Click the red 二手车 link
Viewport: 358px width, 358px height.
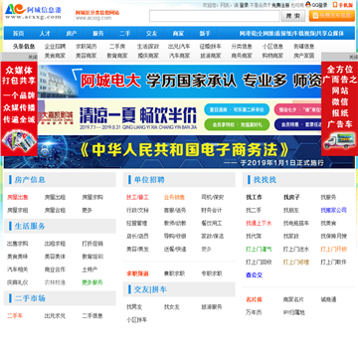click(x=15, y=316)
